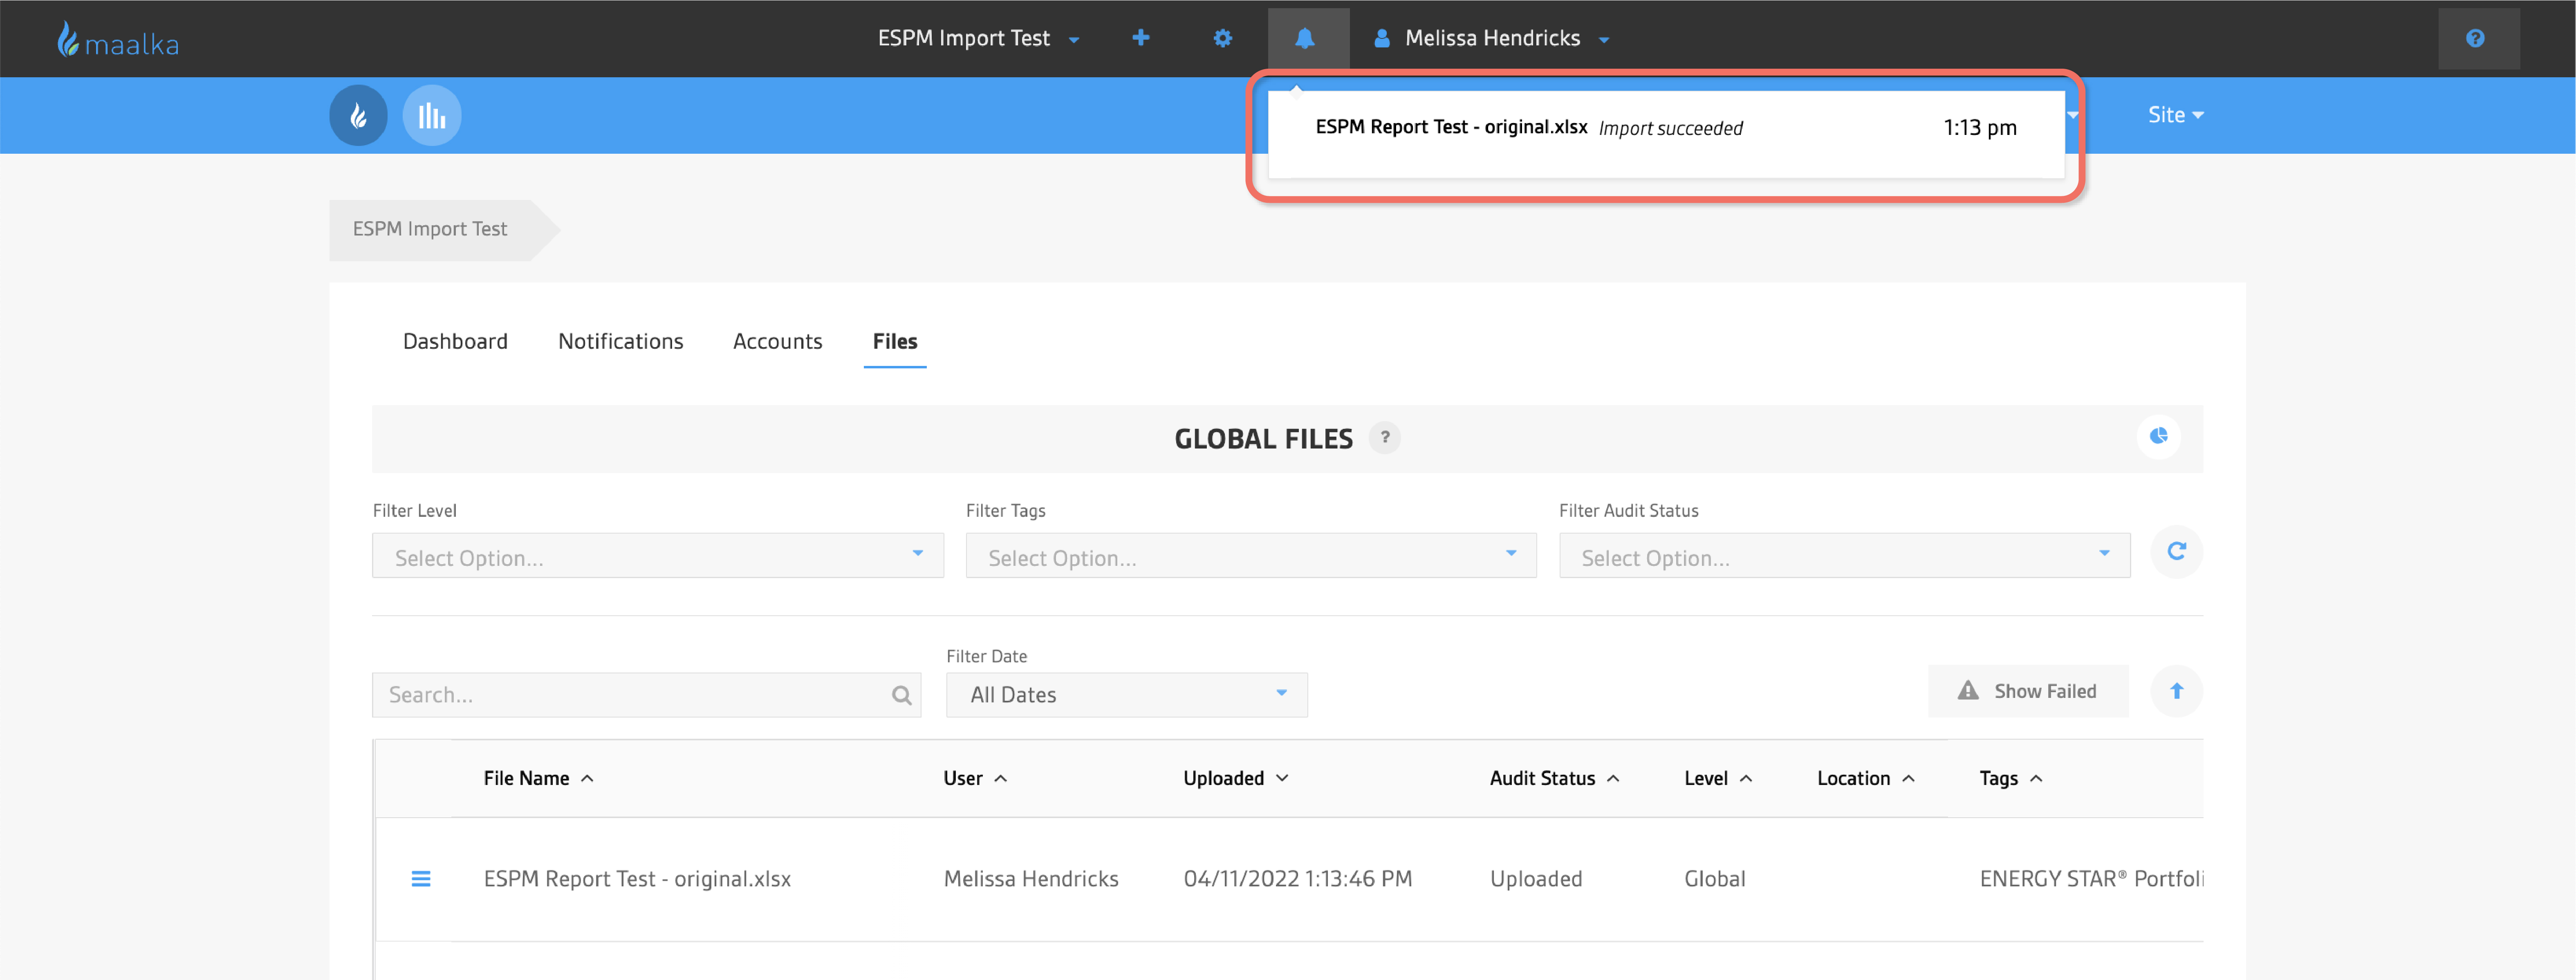Image resolution: width=2576 pixels, height=980 pixels.
Task: Open the Filter Level dropdown
Action: [658, 556]
